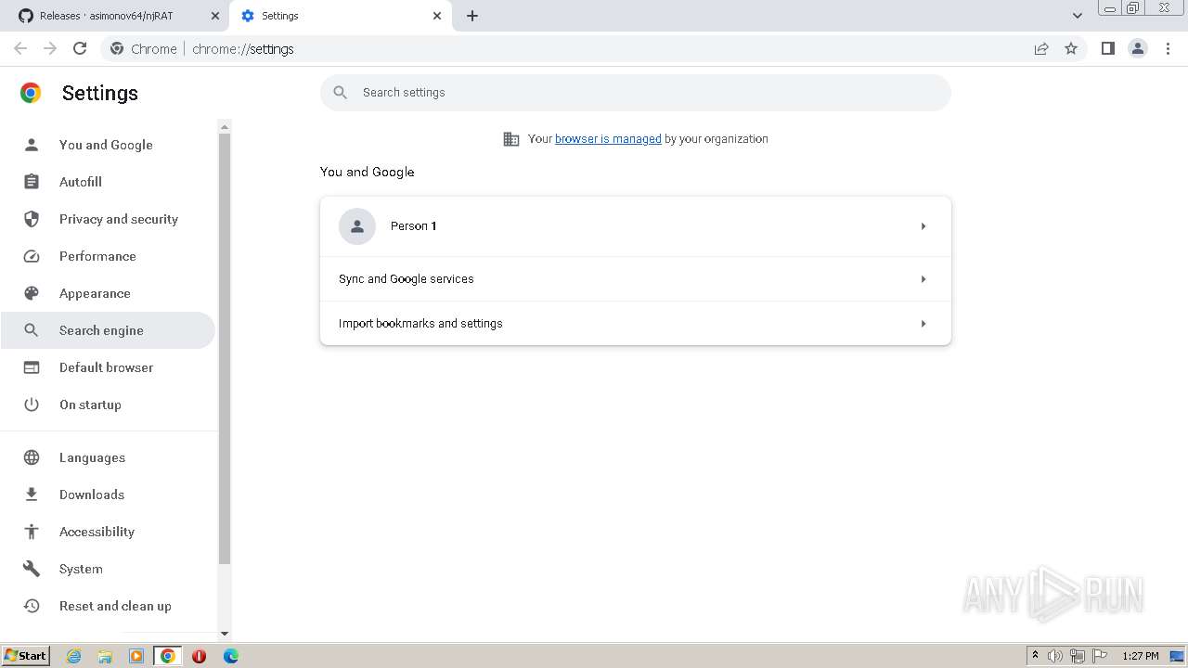1188x668 pixels.
Task: Open the side panel icon
Action: 1107,48
